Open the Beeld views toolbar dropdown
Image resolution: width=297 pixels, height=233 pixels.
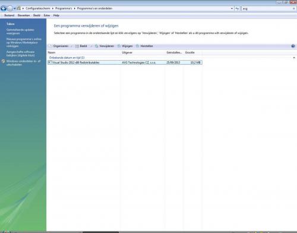[84, 46]
